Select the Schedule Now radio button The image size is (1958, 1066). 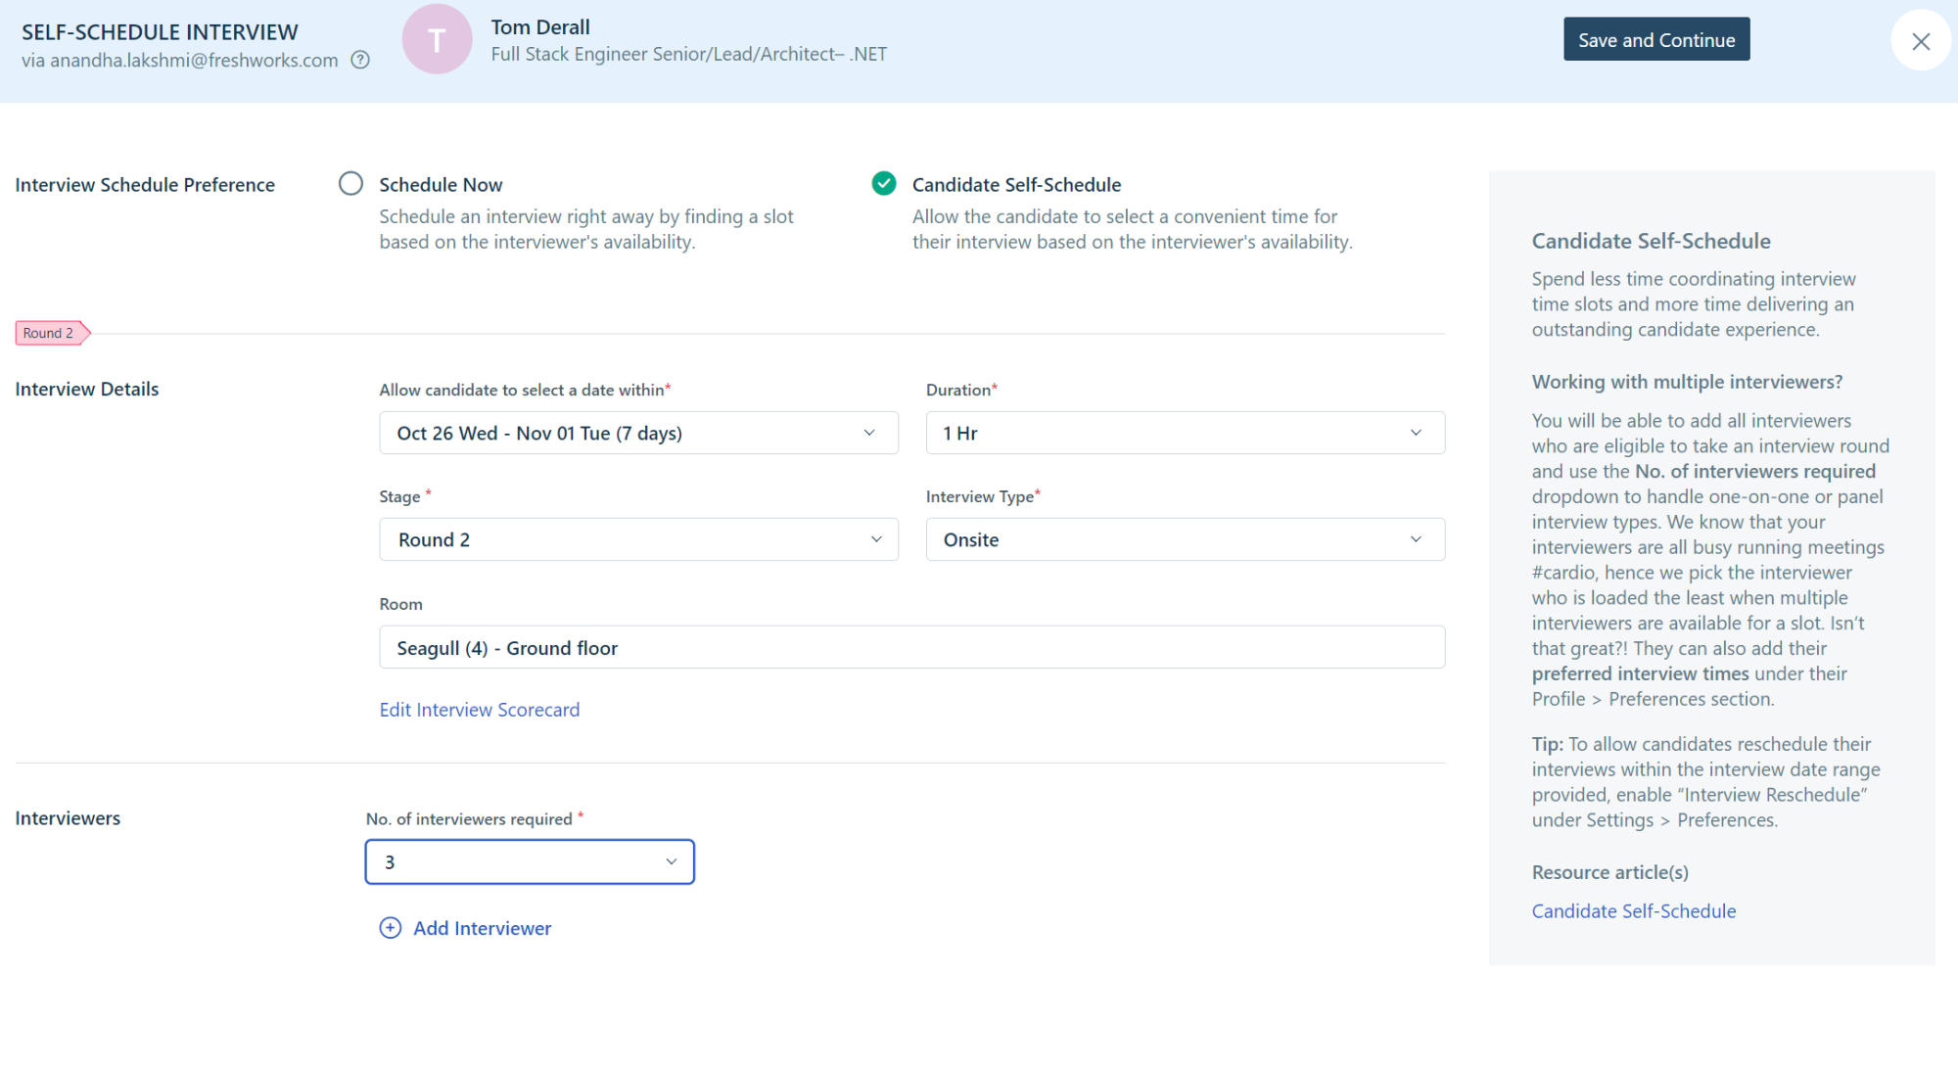[350, 184]
